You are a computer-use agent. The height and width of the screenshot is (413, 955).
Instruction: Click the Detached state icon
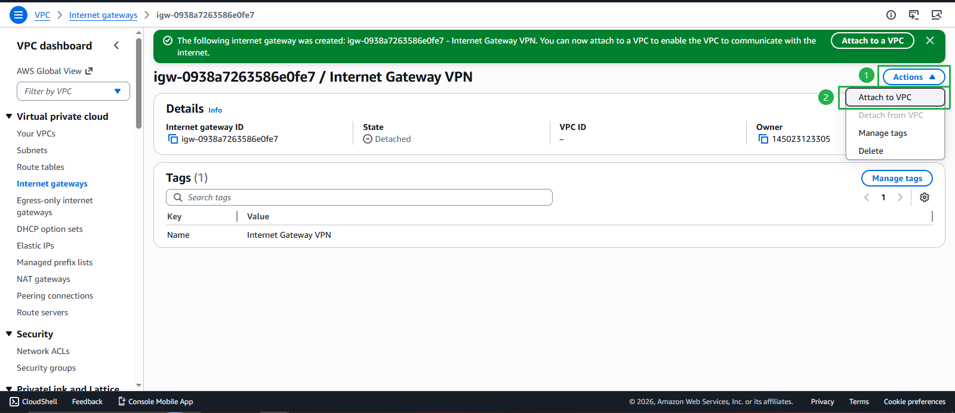(368, 139)
